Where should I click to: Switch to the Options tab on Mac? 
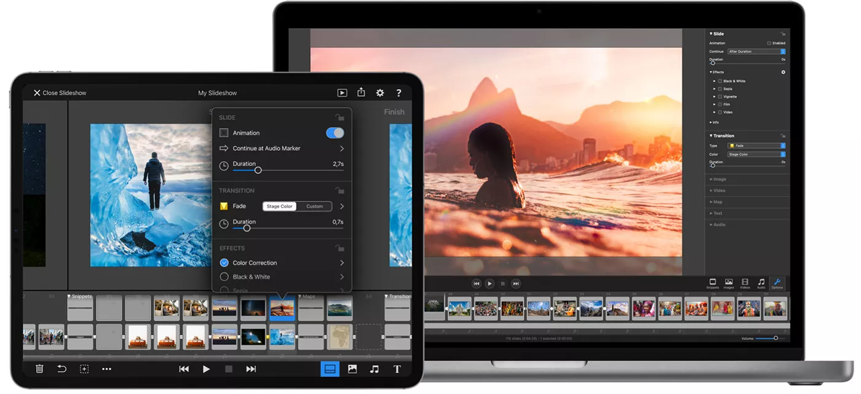777,283
